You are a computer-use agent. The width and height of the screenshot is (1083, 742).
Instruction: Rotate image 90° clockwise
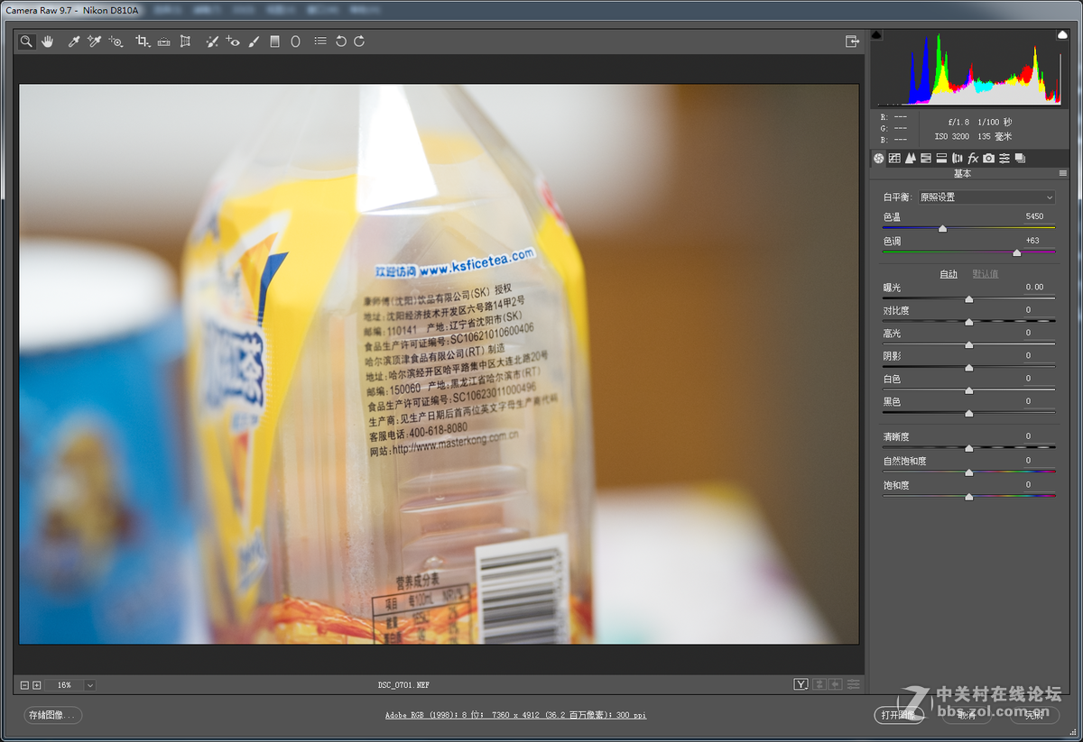point(359,41)
